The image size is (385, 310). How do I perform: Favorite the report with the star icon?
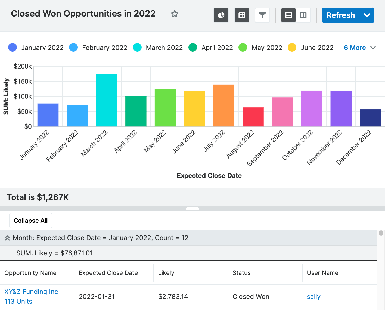pos(175,14)
